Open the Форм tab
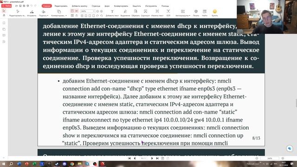Viewport: 297px width, 167px height. pyautogui.click(x=107, y=6)
